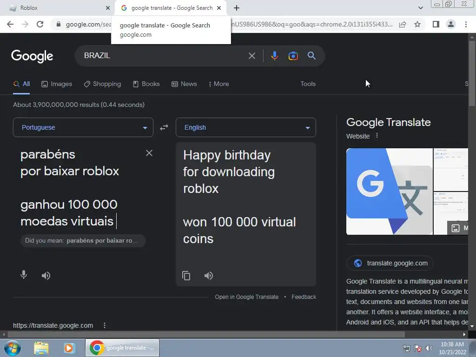Viewport: 476px width, 357px height.
Task: Listen to the Portuguese source text
Action: (x=46, y=276)
